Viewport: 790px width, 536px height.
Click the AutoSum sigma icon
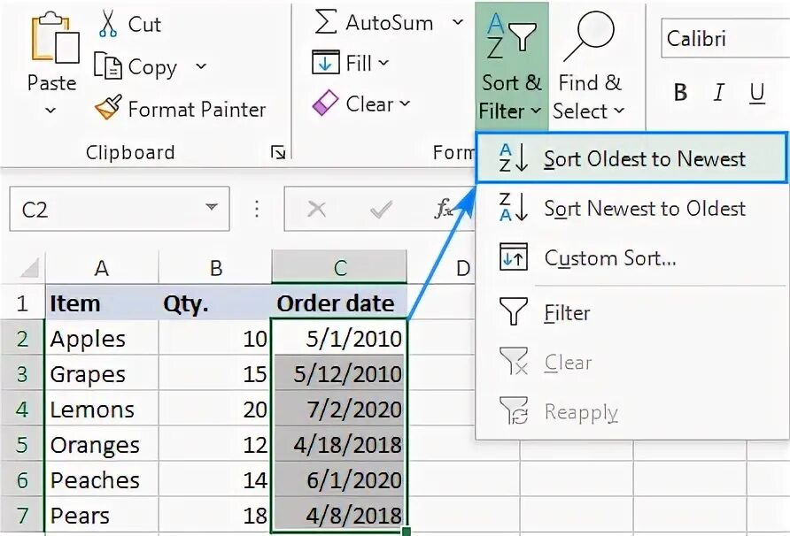click(x=326, y=23)
